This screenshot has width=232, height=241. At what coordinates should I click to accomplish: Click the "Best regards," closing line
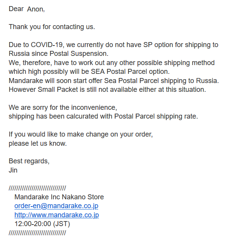[x=29, y=161]
